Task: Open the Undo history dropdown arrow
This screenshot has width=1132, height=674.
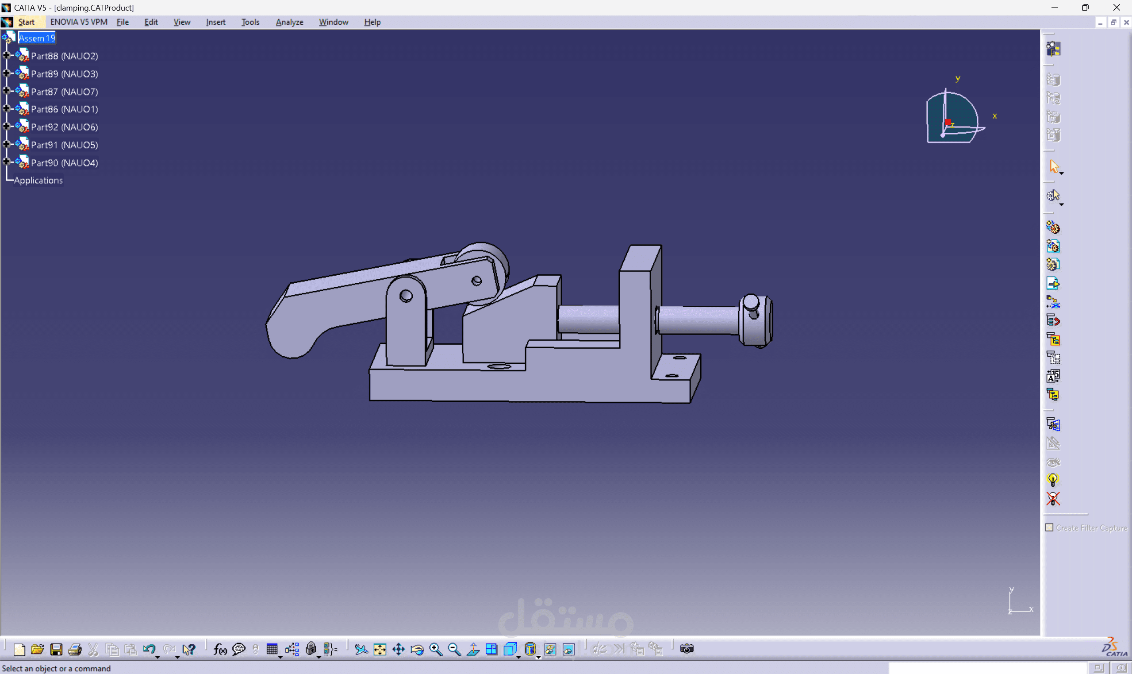Action: click(x=157, y=657)
